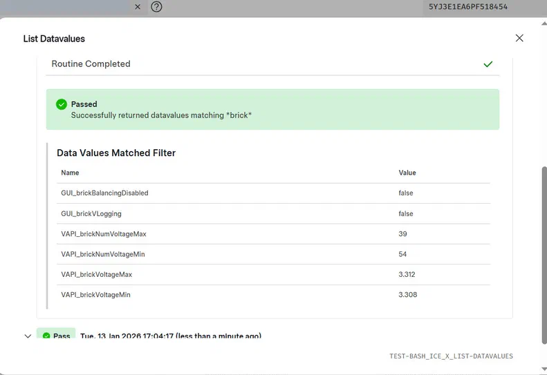Click the green check icon in Passed banner
Viewport: 547px width, 375px height.
pyautogui.click(x=62, y=104)
